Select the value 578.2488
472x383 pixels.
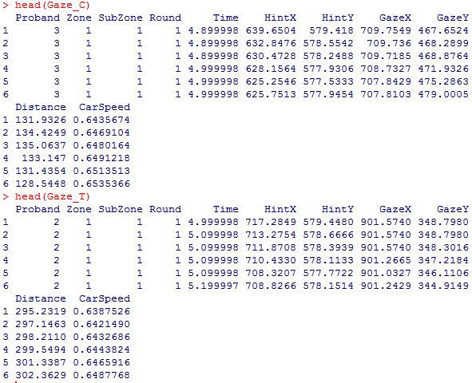point(328,56)
